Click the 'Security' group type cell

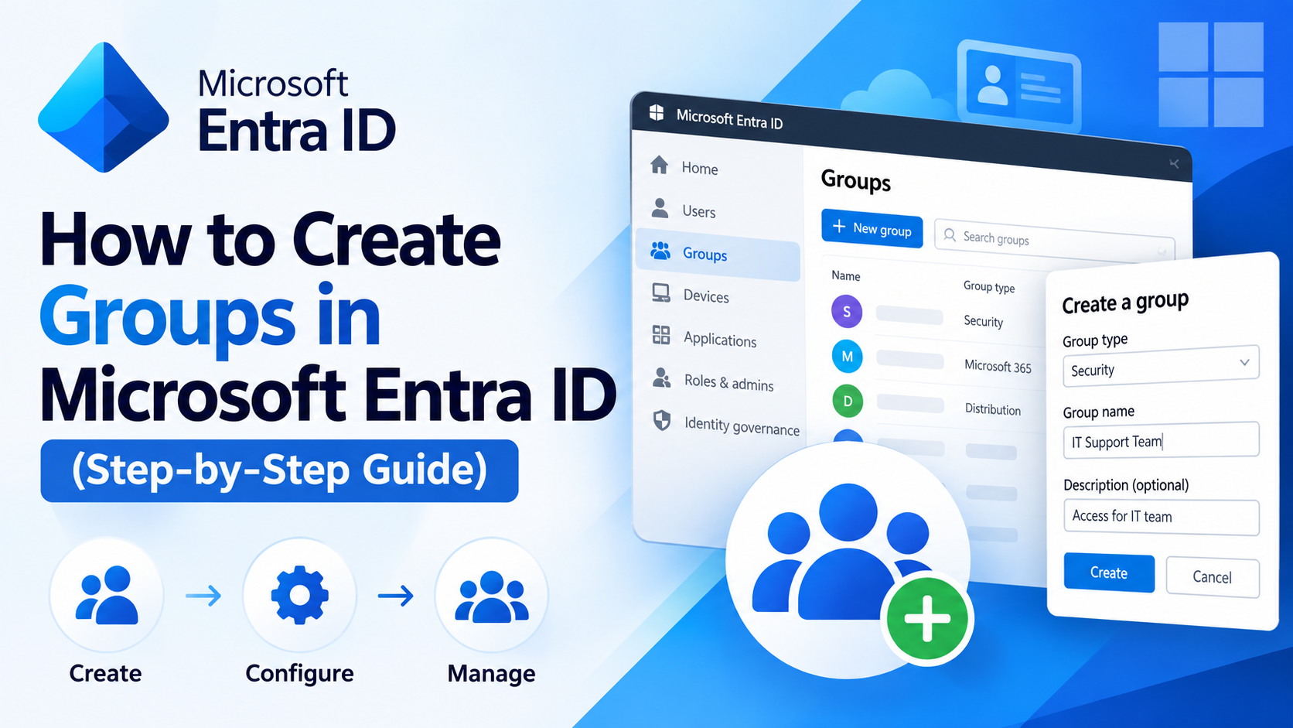pyautogui.click(x=983, y=321)
